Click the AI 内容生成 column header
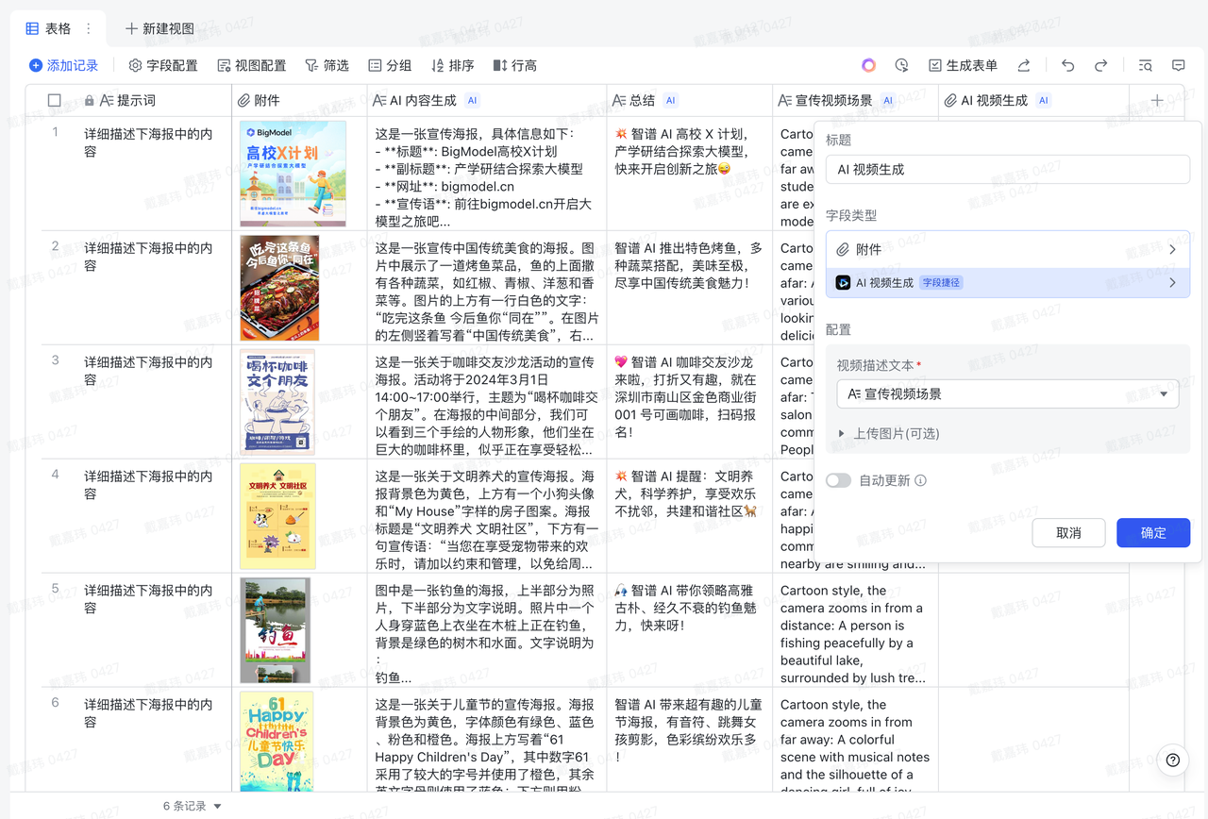 [487, 100]
